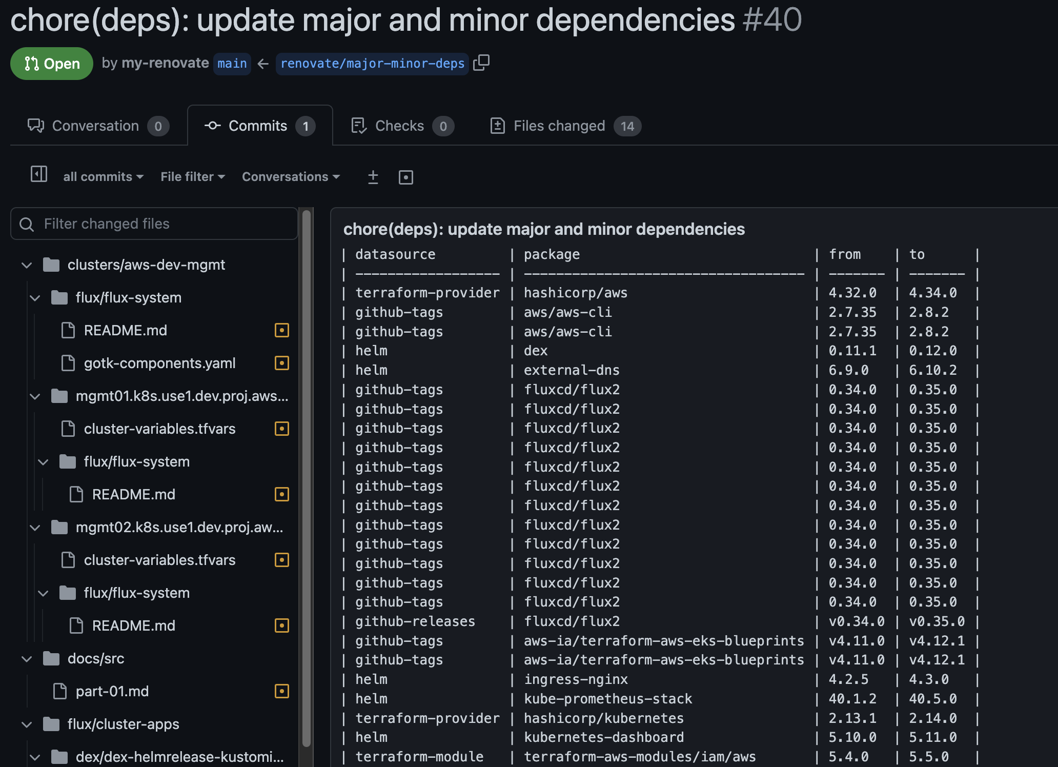Click the modified status dot beside README.md
1058x767 pixels.
282,330
